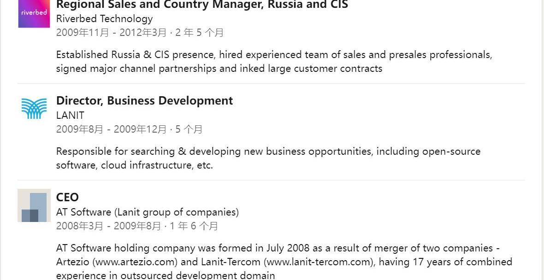Screen dimensions: 544x280
Task: Click the divider line above Director, Business Development
Action: pyautogui.click(x=271, y=83)
